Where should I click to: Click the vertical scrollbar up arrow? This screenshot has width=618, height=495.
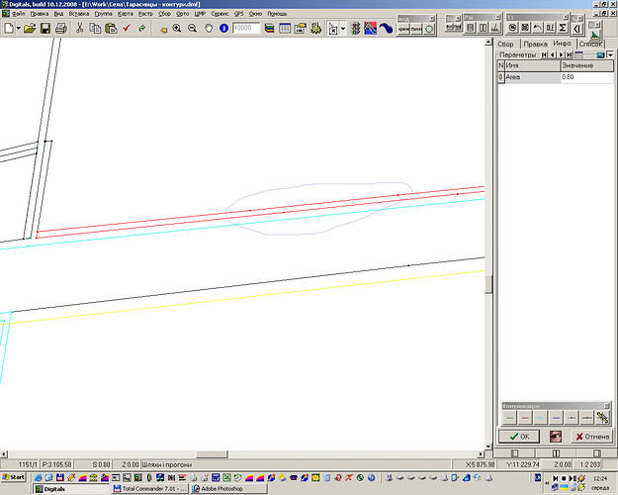click(x=488, y=42)
